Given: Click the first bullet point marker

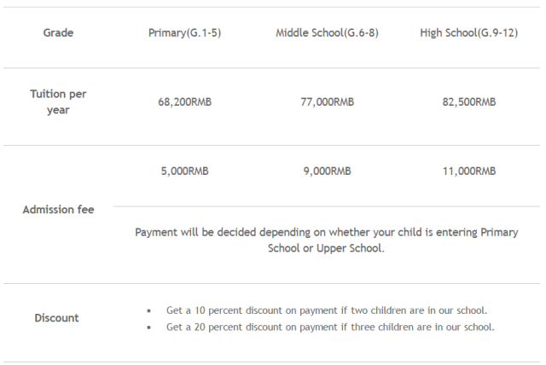Looking at the screenshot, I should click(149, 310).
